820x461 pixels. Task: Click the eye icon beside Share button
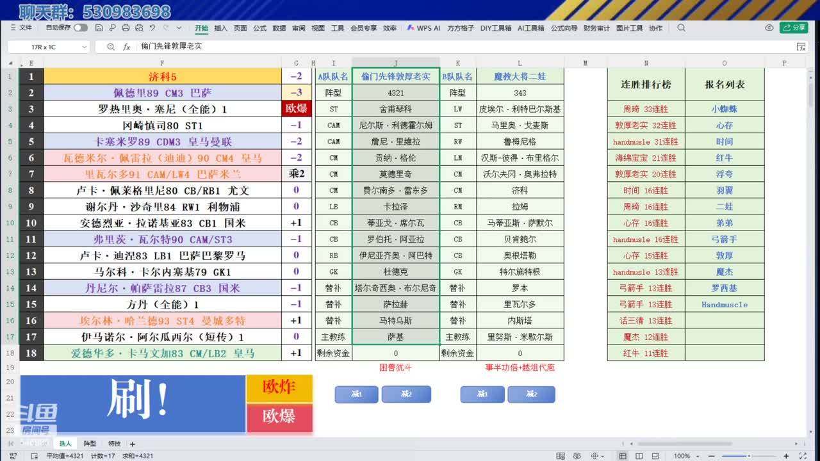coord(769,28)
